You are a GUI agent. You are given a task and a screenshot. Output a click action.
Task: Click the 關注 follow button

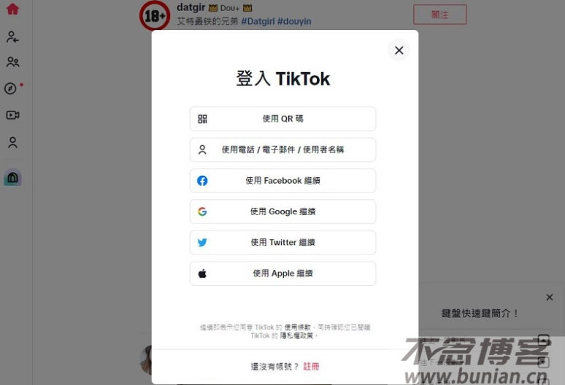click(440, 15)
